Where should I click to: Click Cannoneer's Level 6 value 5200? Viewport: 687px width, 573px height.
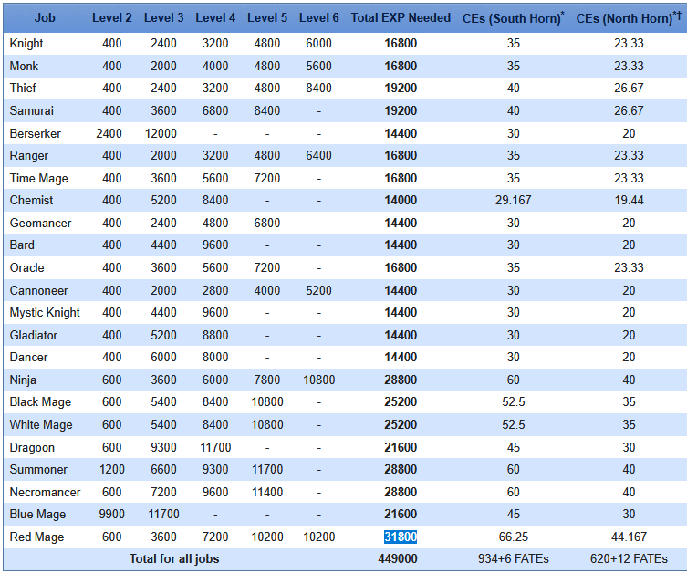click(318, 290)
